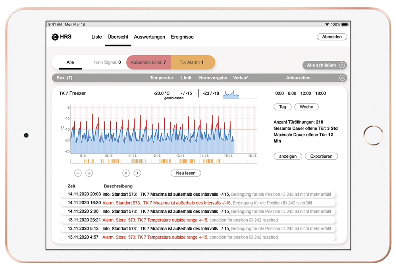The image size is (397, 270).
Task: Go to previous period with left arrow
Action: point(126,173)
